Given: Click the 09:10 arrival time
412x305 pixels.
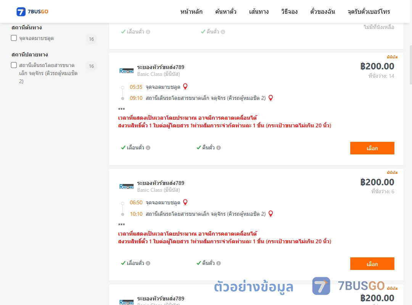Looking at the screenshot, I should (136, 98).
